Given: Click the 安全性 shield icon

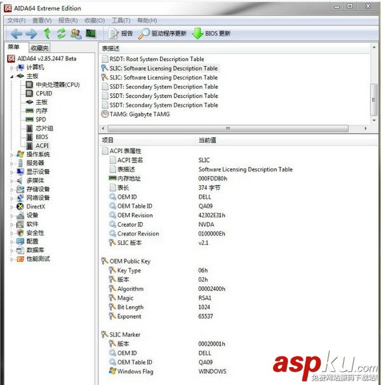Looking at the screenshot, I should point(20,233).
